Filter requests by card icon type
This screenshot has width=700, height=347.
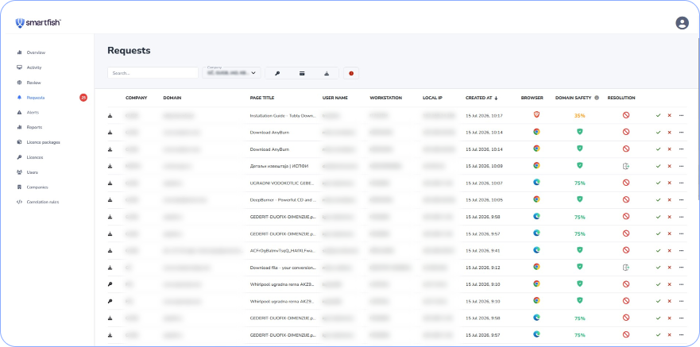[x=302, y=73]
